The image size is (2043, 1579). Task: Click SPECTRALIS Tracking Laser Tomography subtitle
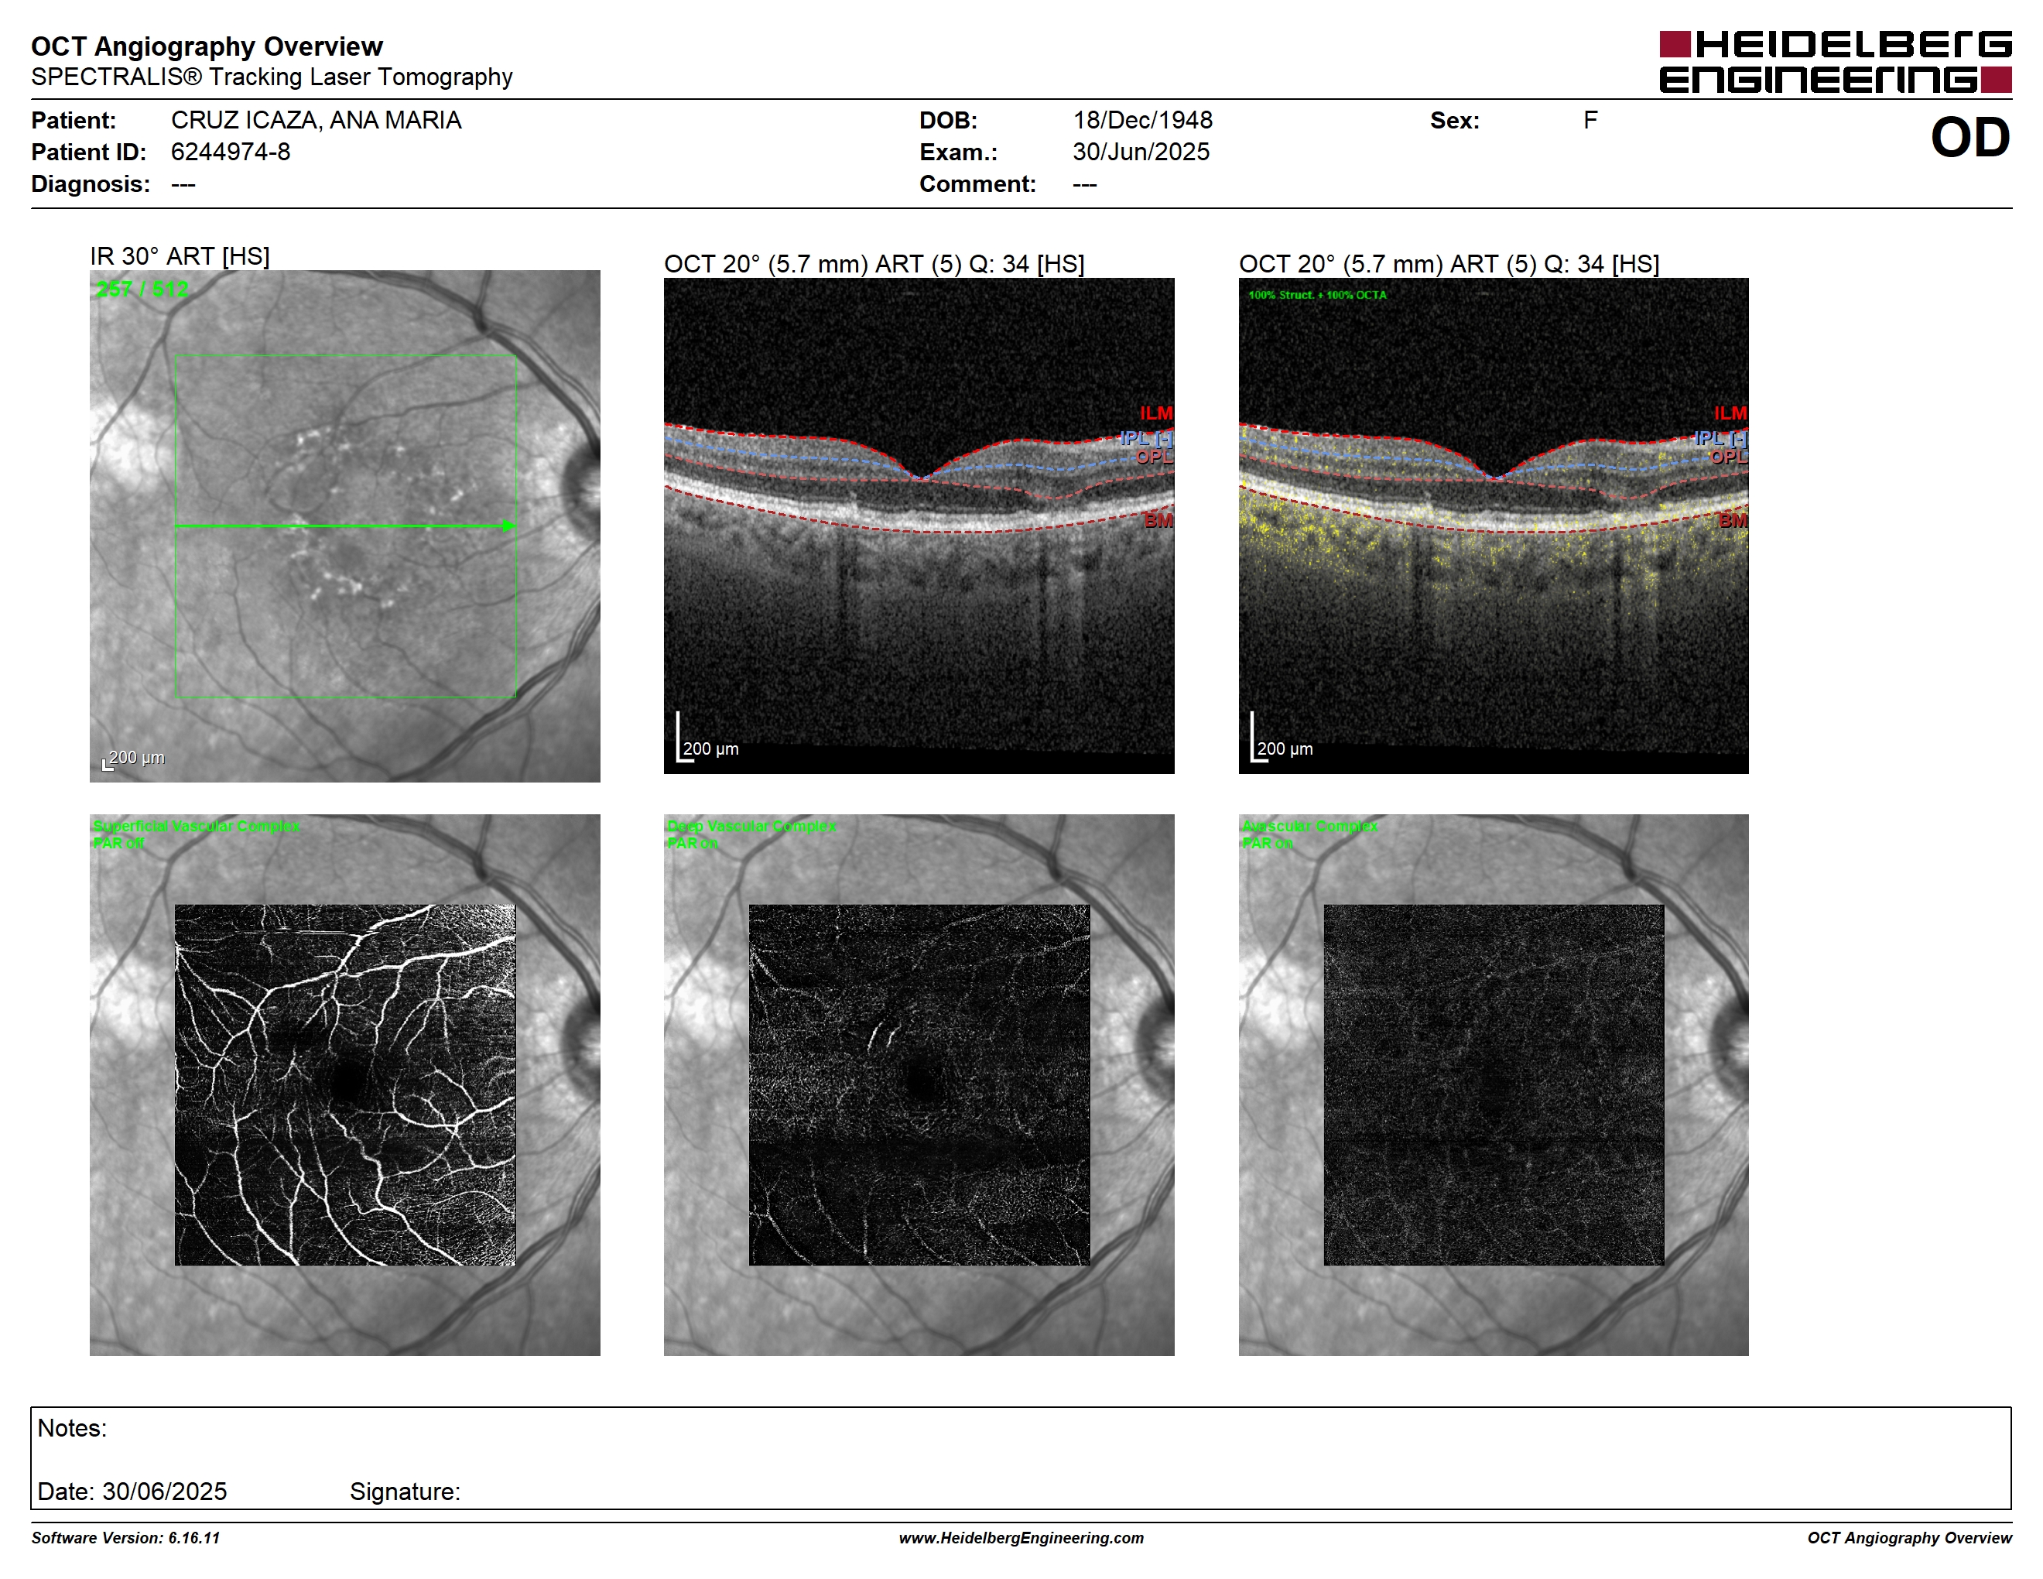pyautogui.click(x=272, y=77)
